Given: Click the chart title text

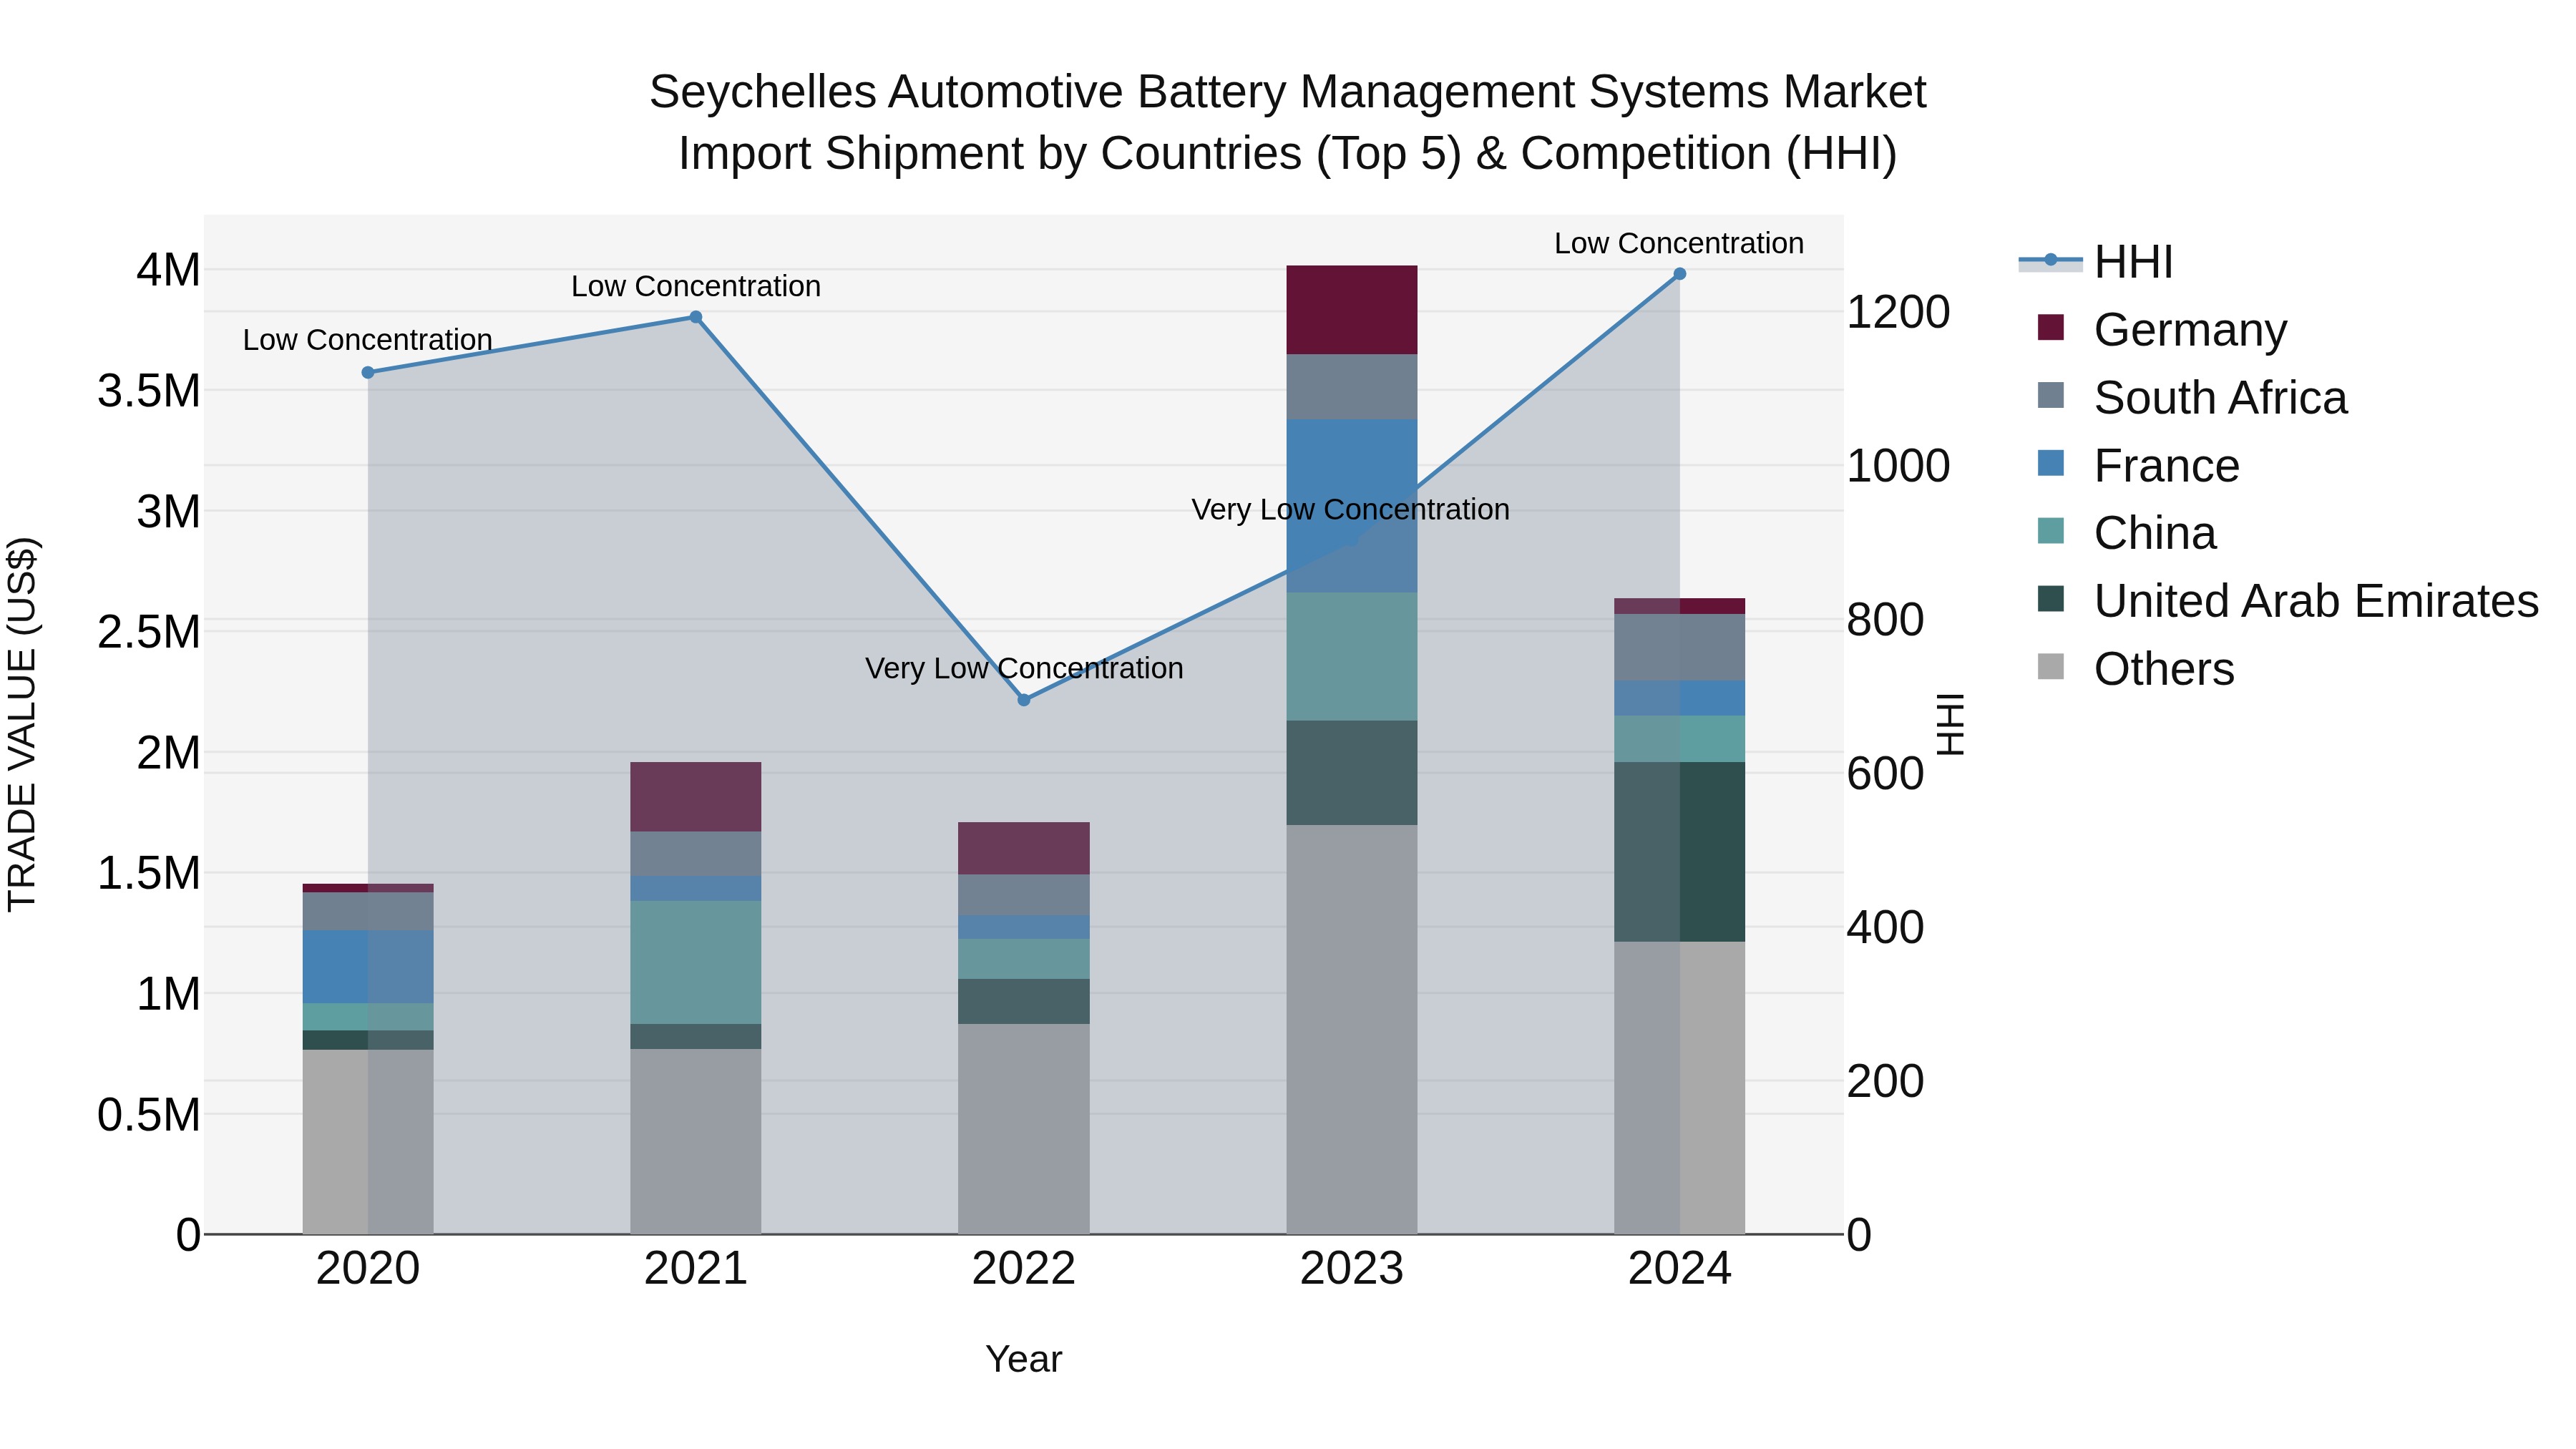Looking at the screenshot, I should pyautogui.click(x=1288, y=123).
